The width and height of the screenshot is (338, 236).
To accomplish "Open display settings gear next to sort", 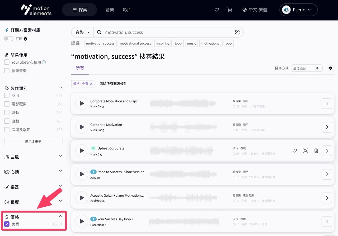I will click(x=331, y=68).
